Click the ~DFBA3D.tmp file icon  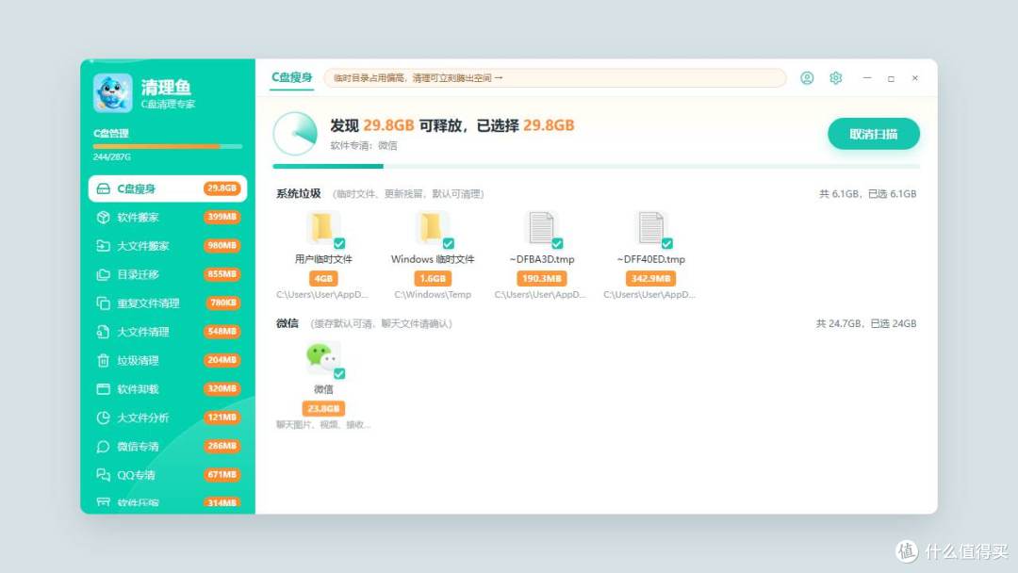[x=541, y=228]
